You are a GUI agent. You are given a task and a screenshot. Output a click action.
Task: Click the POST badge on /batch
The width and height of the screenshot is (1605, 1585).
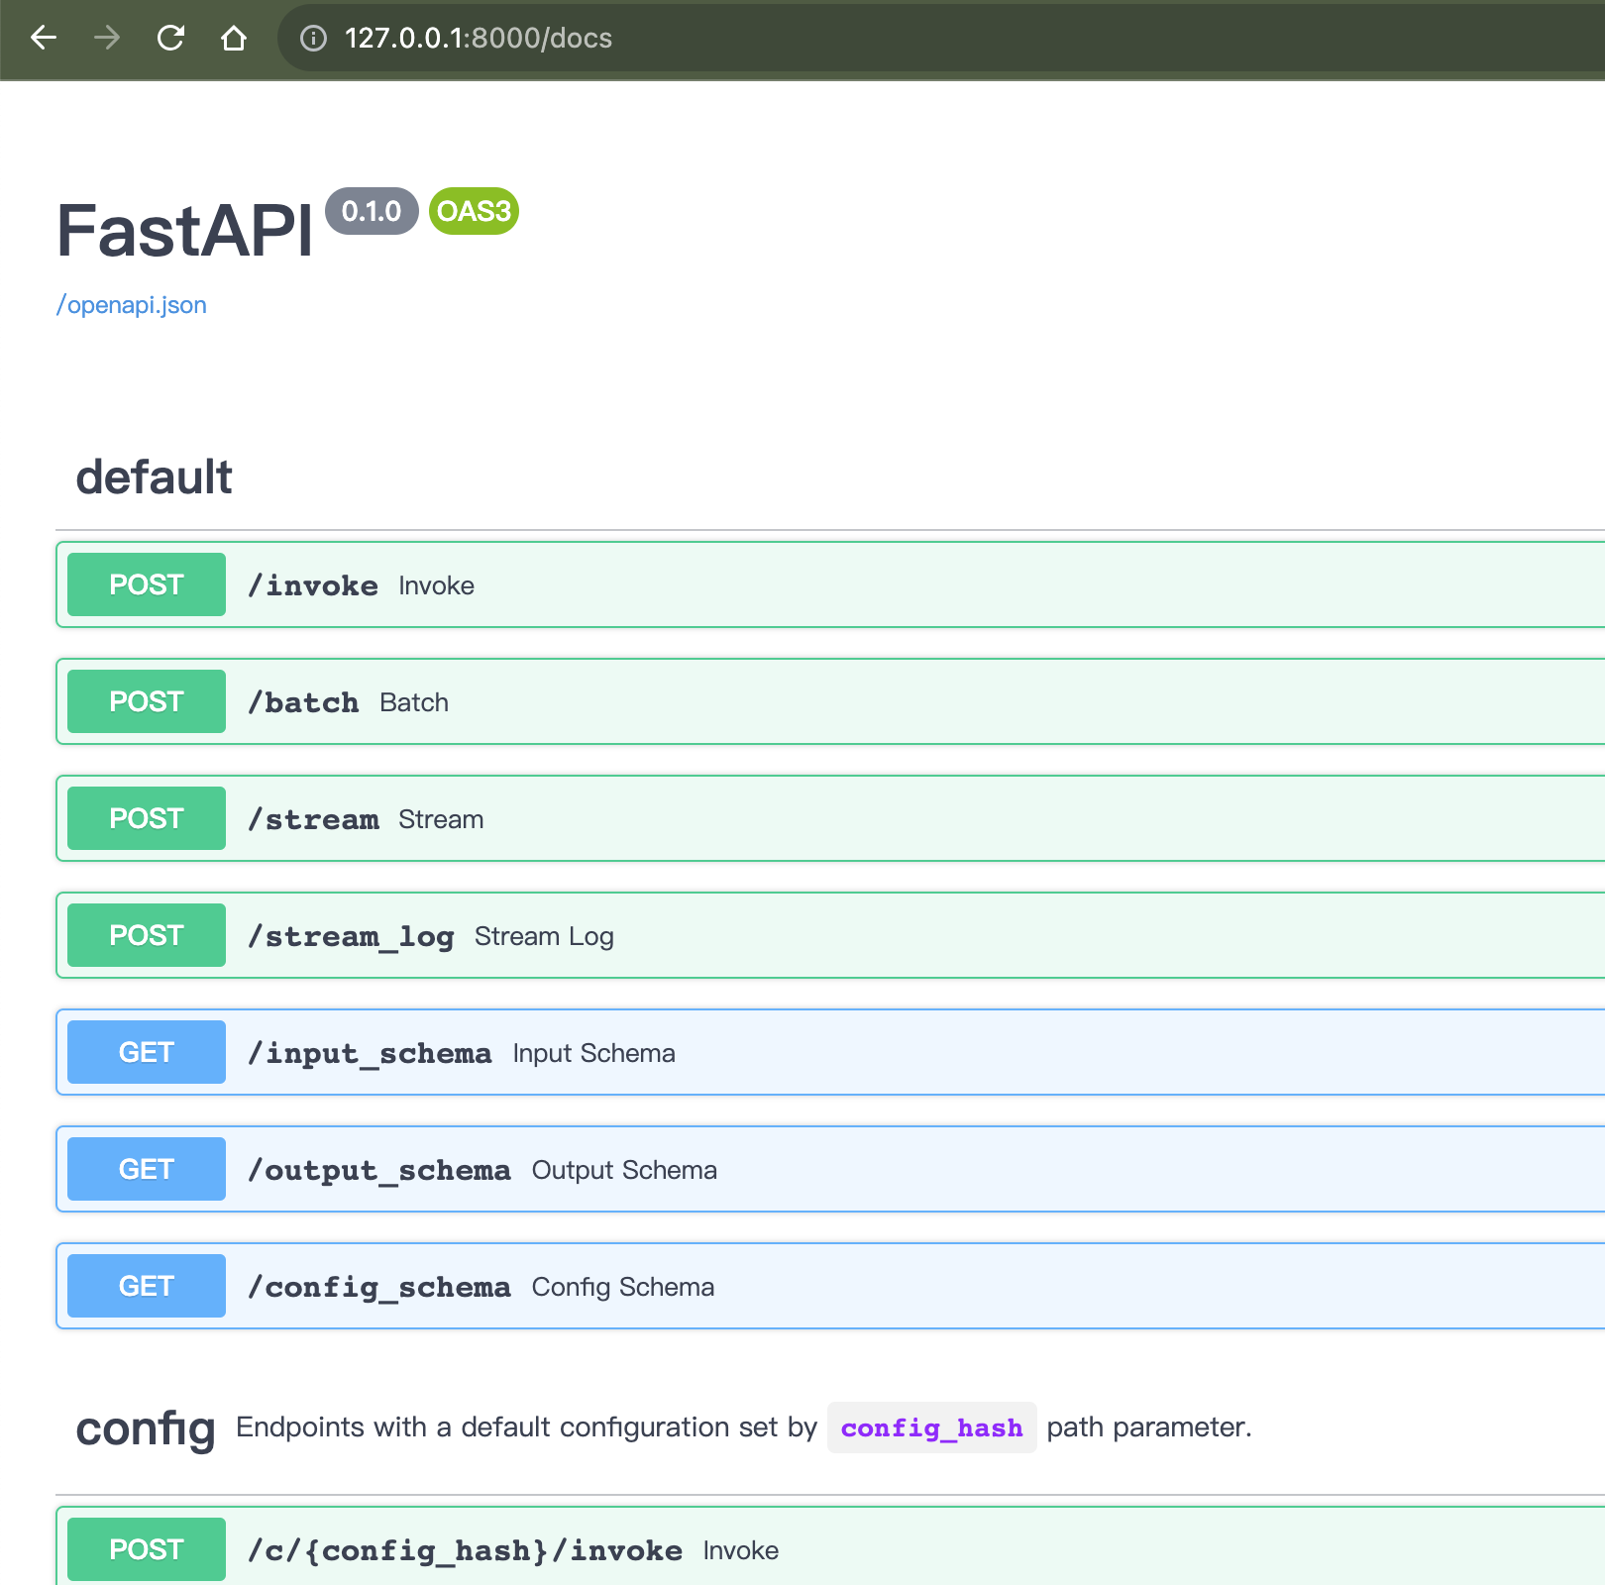coord(145,700)
